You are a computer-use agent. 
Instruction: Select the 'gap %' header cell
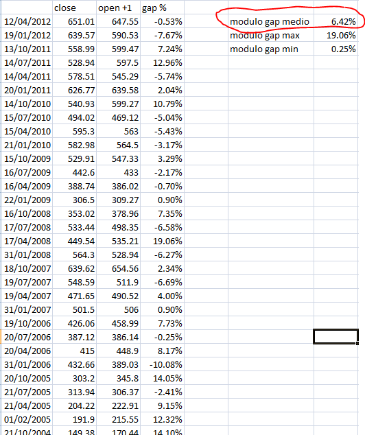(162, 8)
